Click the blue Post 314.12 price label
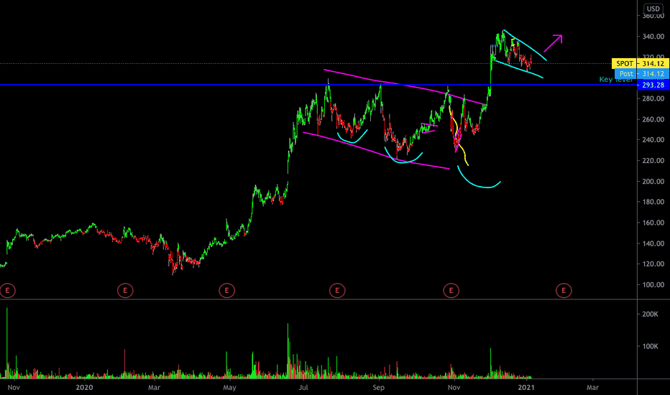Image resolution: width=670 pixels, height=395 pixels. [642, 74]
